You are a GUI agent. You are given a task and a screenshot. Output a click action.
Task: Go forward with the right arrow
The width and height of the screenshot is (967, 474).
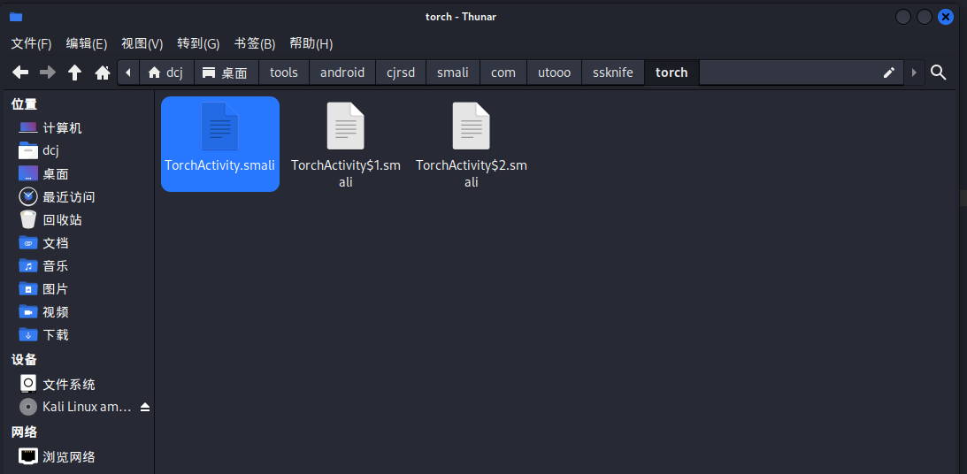(x=48, y=73)
